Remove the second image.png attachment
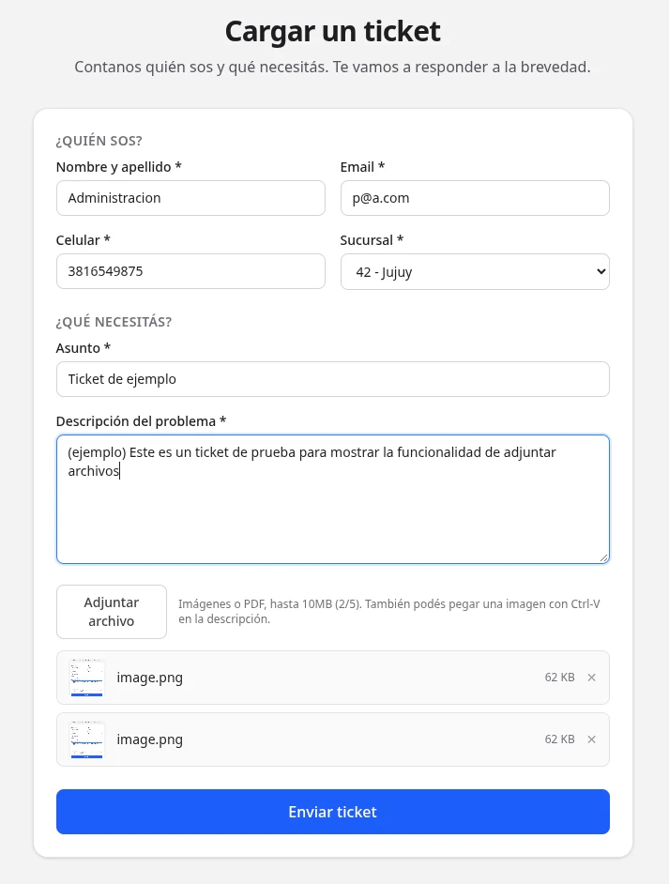 (591, 739)
